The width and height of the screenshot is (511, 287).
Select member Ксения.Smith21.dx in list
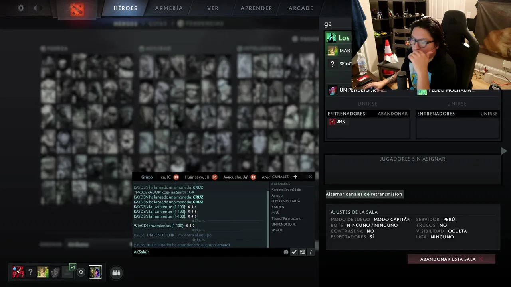coord(286,190)
